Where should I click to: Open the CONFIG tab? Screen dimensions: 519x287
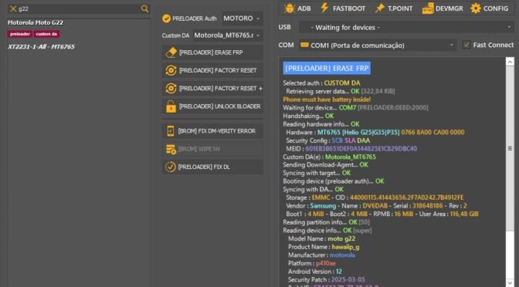(490, 8)
